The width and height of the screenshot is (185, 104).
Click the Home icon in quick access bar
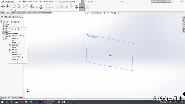(x=60, y=1)
